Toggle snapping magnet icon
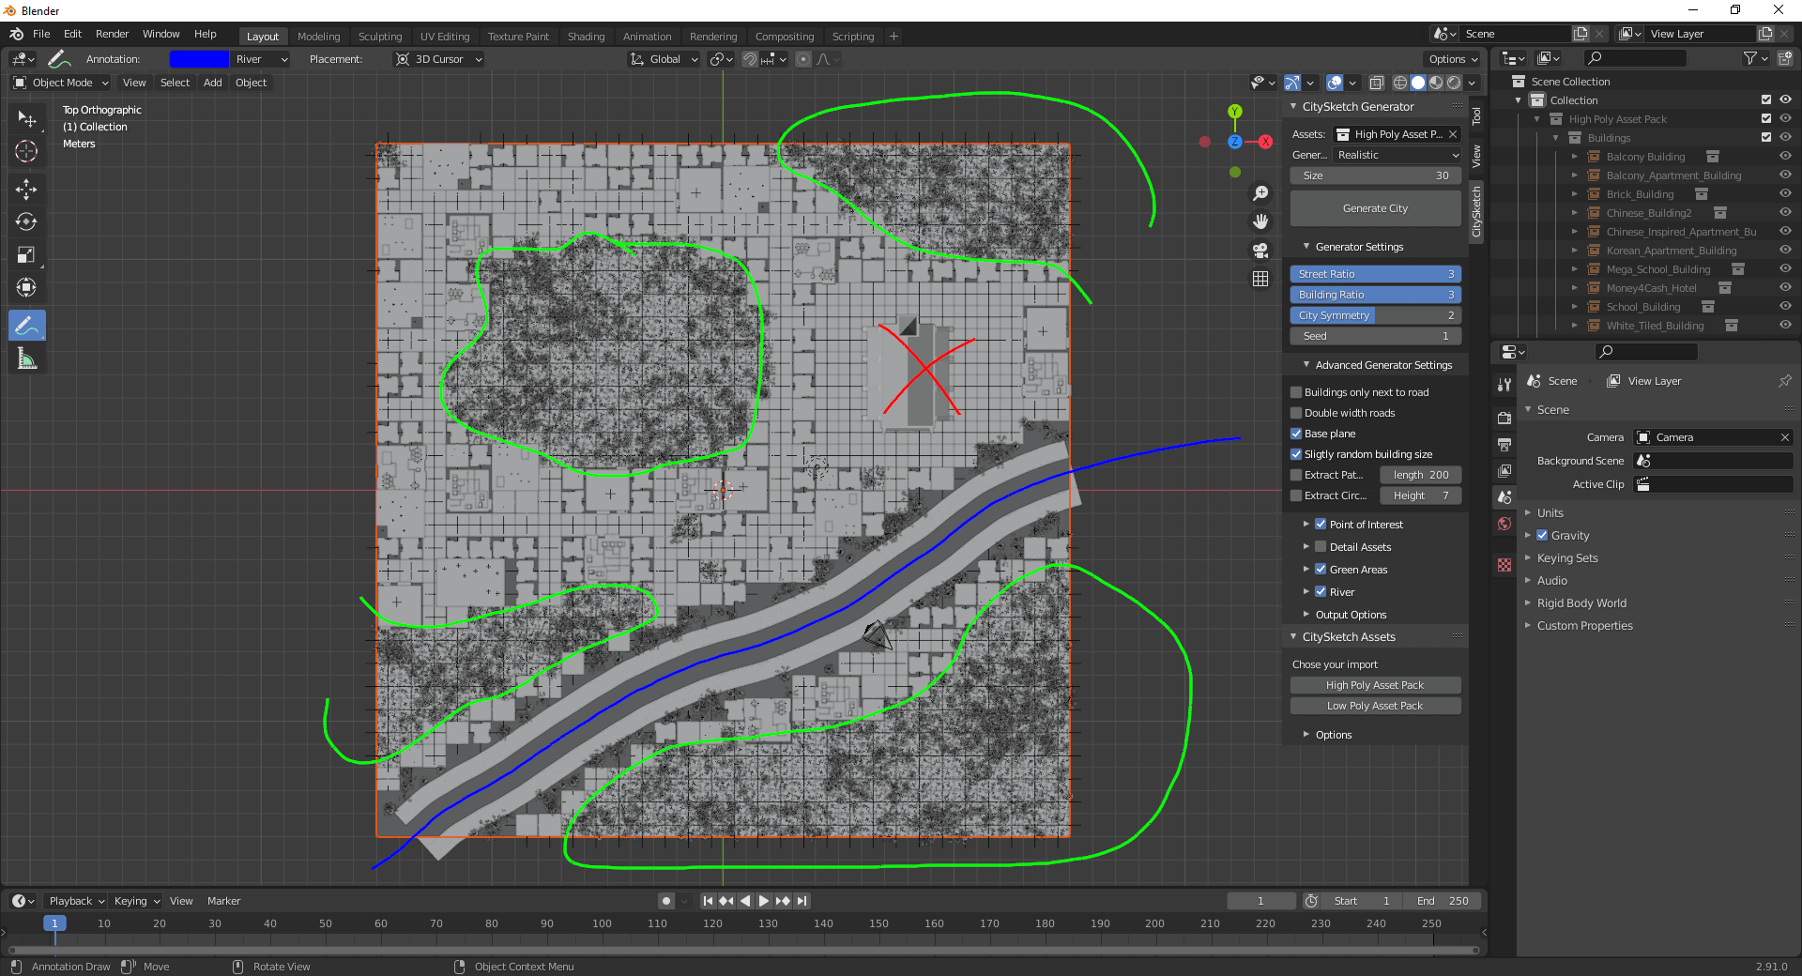 point(749,59)
